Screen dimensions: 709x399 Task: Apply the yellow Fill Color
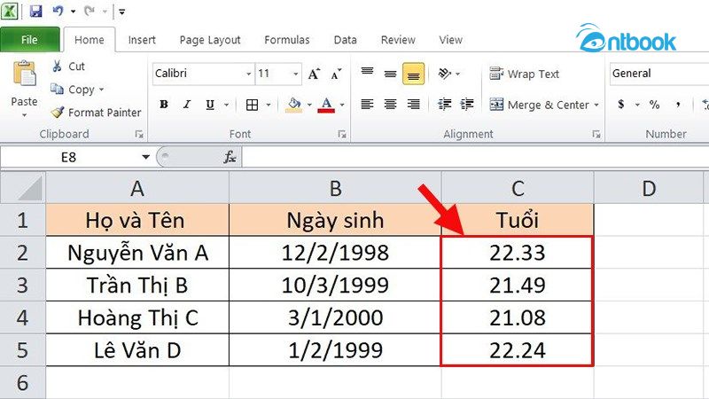coord(294,105)
